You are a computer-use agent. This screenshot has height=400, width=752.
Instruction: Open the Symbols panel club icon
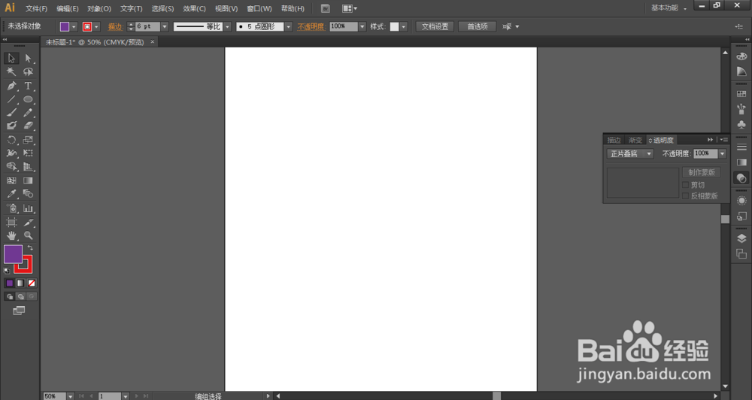[x=741, y=125]
